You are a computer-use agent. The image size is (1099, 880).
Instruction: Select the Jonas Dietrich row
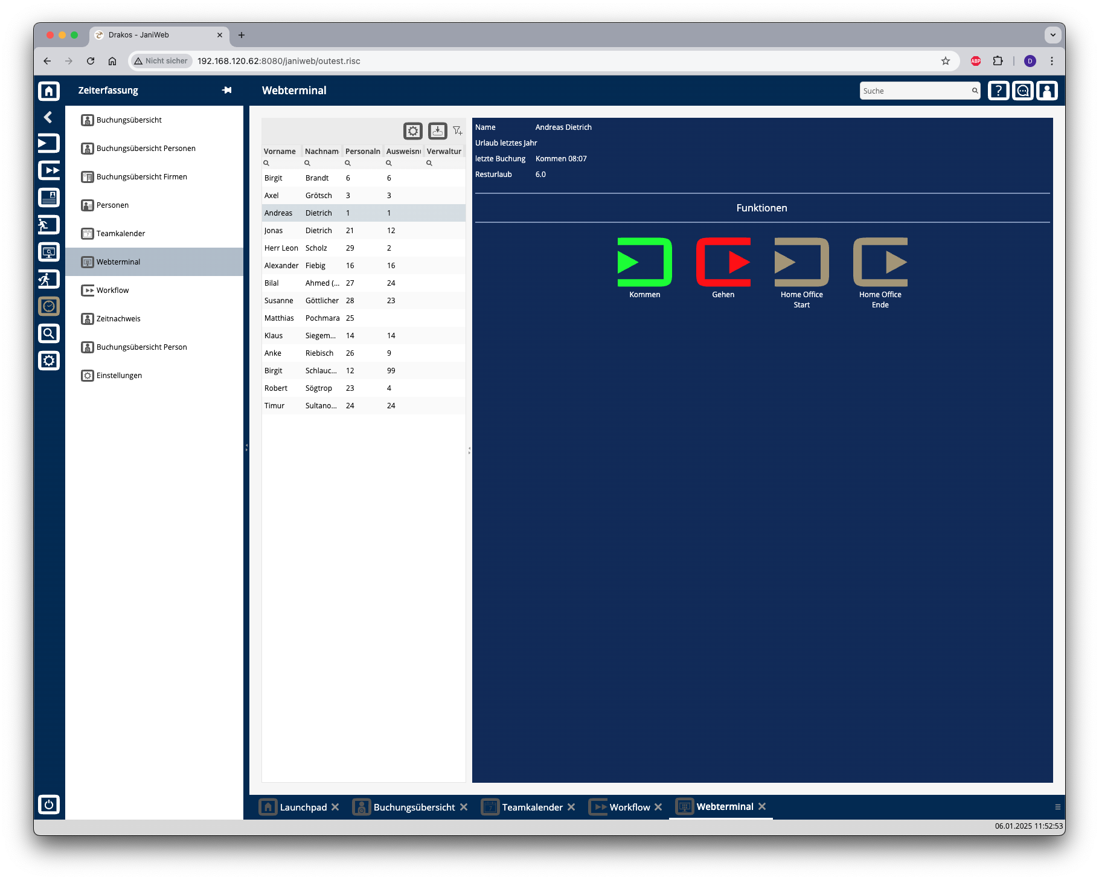(x=364, y=231)
